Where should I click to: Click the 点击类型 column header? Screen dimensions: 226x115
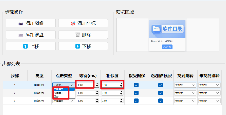64,76
